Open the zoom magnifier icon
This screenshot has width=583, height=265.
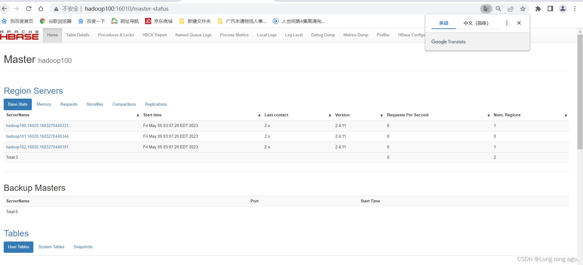coord(498,9)
